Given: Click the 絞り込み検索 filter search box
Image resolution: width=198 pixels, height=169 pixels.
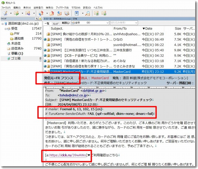Looking at the screenshot, I should (124, 23).
